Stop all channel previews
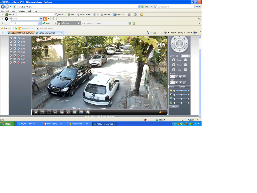Viewport: 257px width, 193px height. tap(68, 112)
